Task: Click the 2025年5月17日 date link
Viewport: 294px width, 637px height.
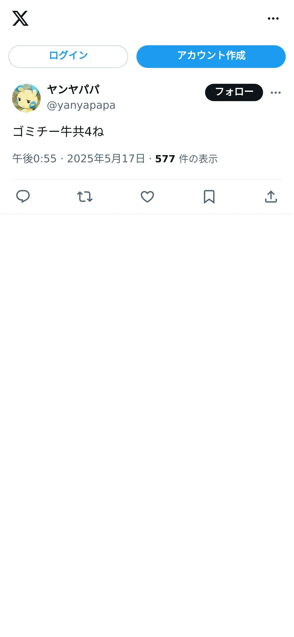Action: tap(106, 159)
